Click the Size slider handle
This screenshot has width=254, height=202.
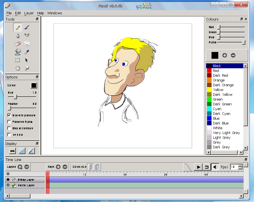[15, 97]
